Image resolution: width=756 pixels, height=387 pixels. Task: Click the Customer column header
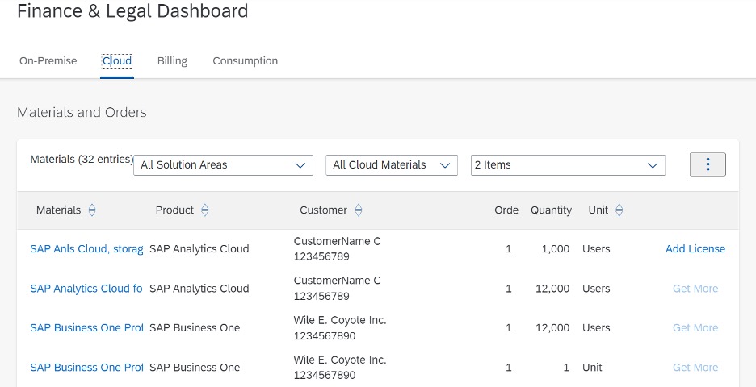[x=324, y=210]
